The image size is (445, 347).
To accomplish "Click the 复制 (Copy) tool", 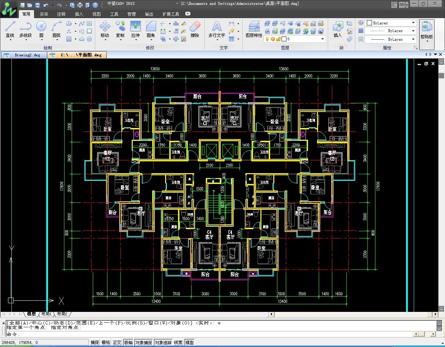I will (120, 30).
